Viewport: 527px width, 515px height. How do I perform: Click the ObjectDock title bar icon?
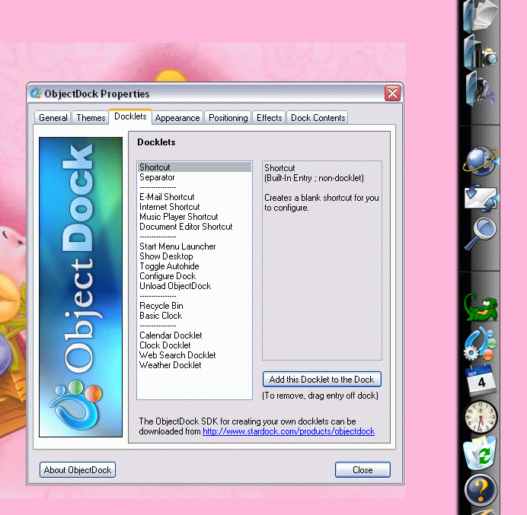tap(36, 94)
